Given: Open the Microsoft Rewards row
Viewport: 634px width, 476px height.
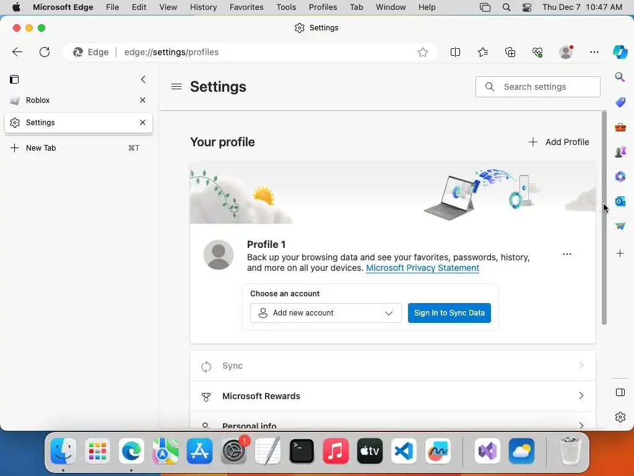Looking at the screenshot, I should click(393, 396).
